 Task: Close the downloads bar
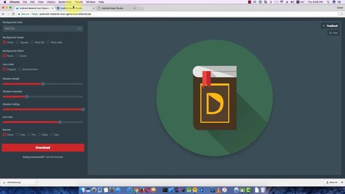click(342, 182)
